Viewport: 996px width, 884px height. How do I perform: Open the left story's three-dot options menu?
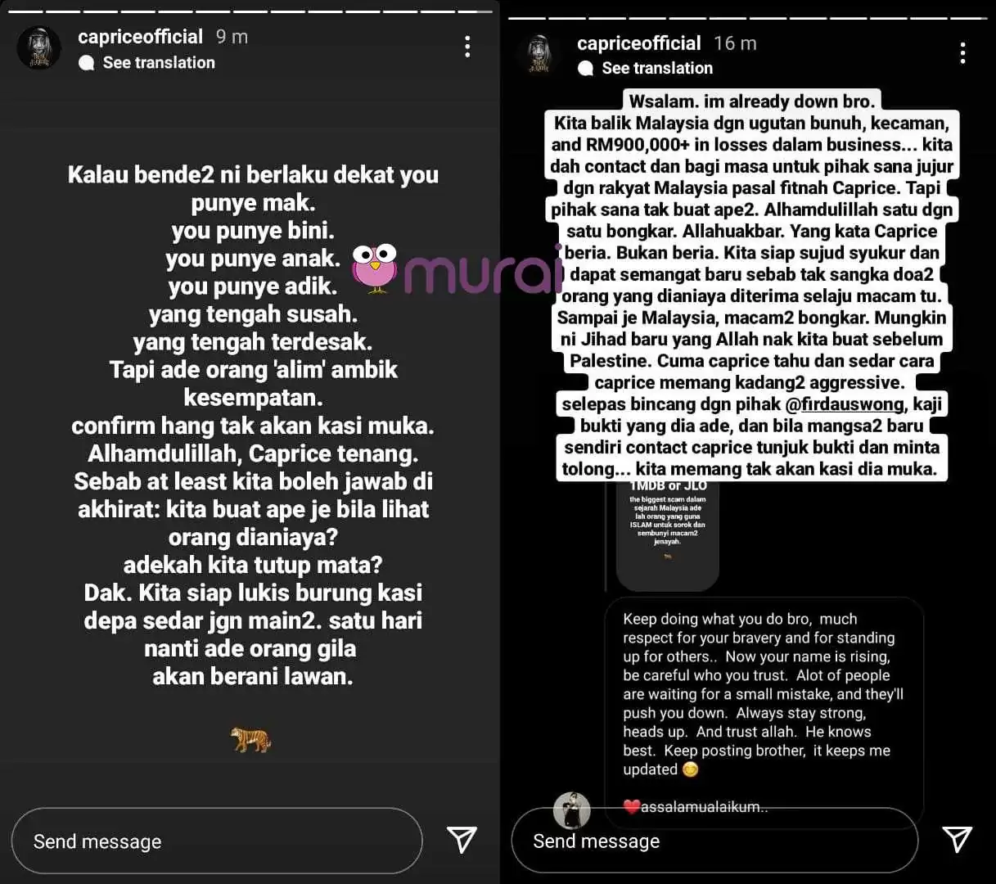(x=467, y=47)
